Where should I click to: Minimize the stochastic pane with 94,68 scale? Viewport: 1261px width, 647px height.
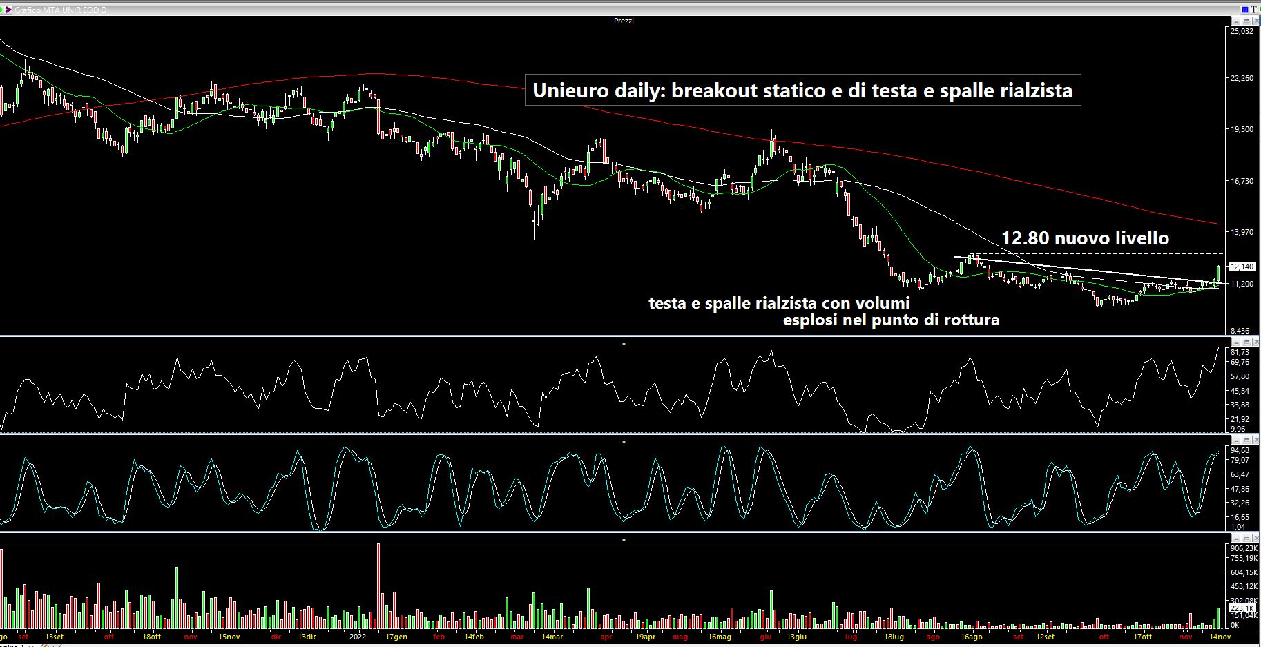pyautogui.click(x=1236, y=440)
